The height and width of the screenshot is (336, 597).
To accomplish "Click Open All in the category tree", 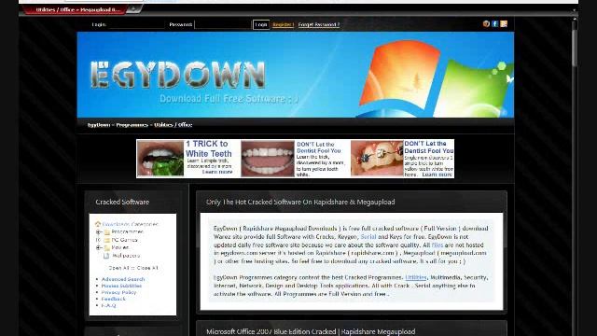I will (118, 268).
